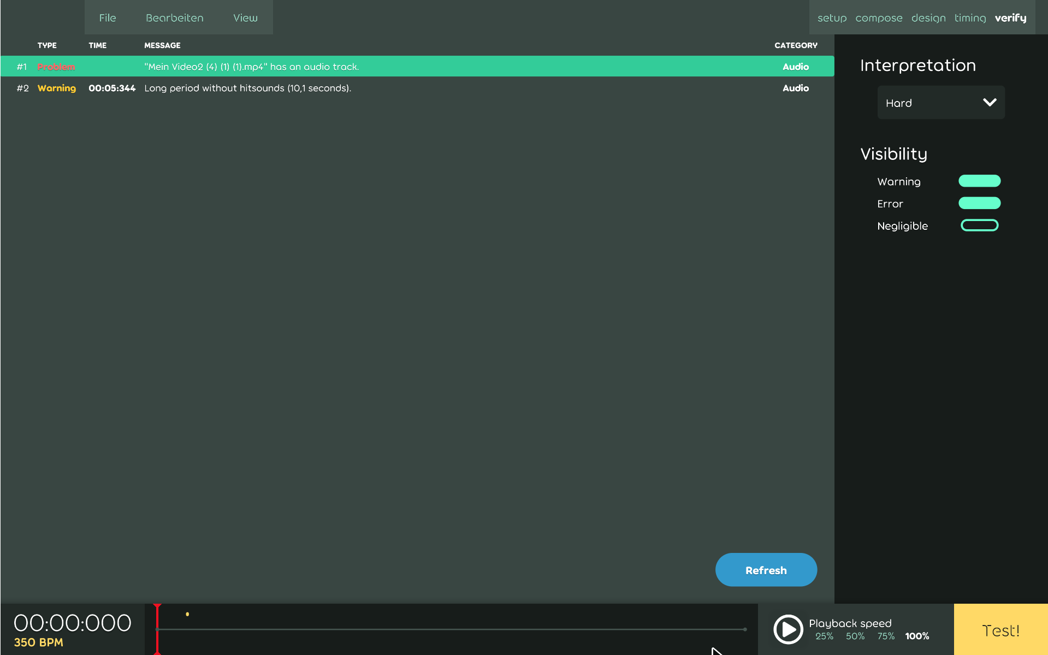Open the File menu
This screenshot has width=1048, height=655.
[x=108, y=17]
